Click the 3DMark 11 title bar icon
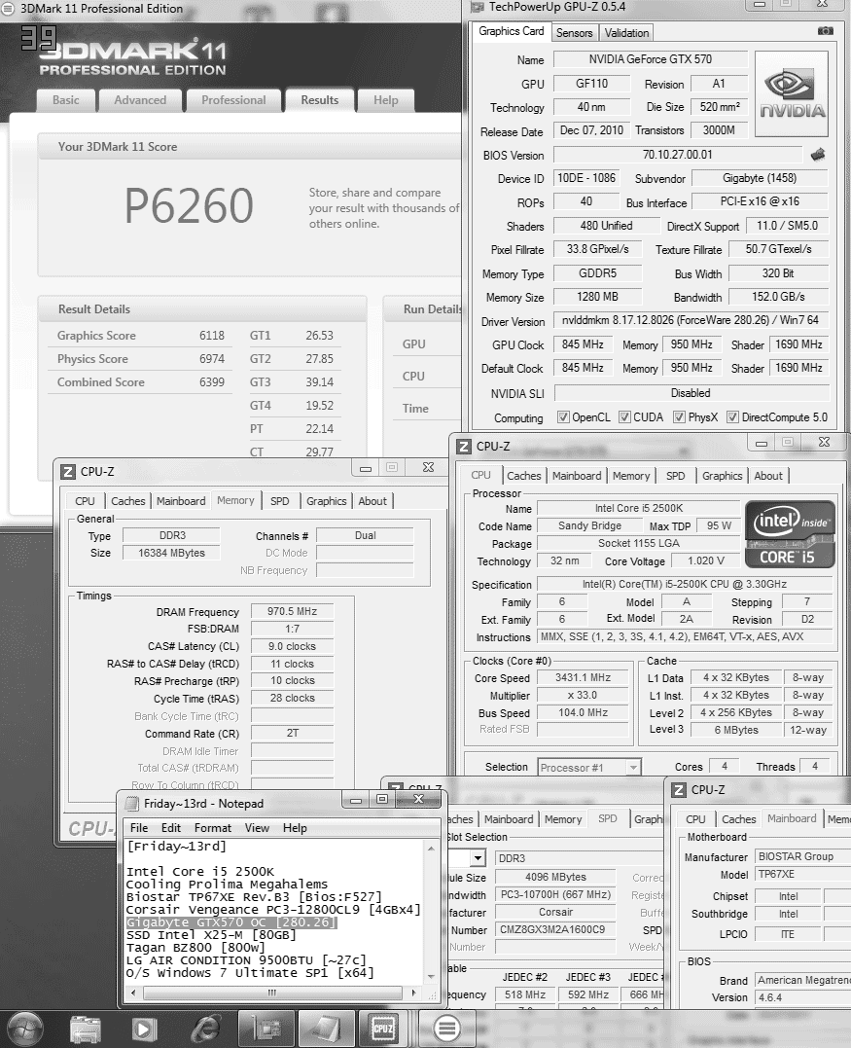 [x=9, y=9]
